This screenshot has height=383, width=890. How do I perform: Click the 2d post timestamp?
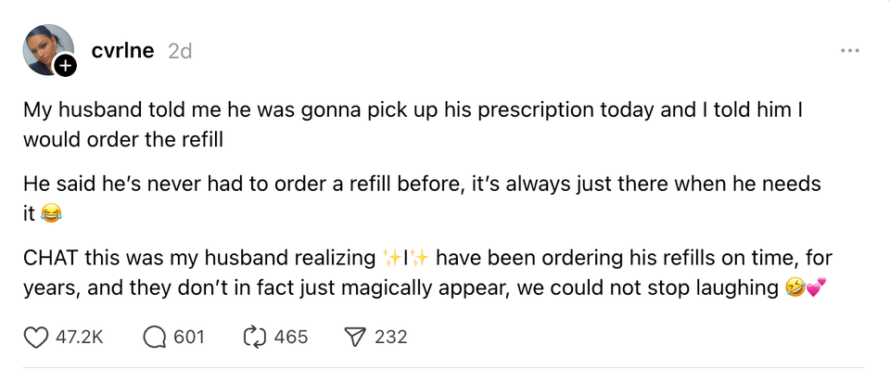click(x=180, y=51)
